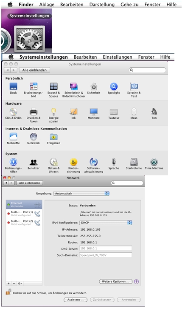The image size is (185, 309).
Task: Go back in Systemeinstellungen window toolbar
Action: pos(8,70)
